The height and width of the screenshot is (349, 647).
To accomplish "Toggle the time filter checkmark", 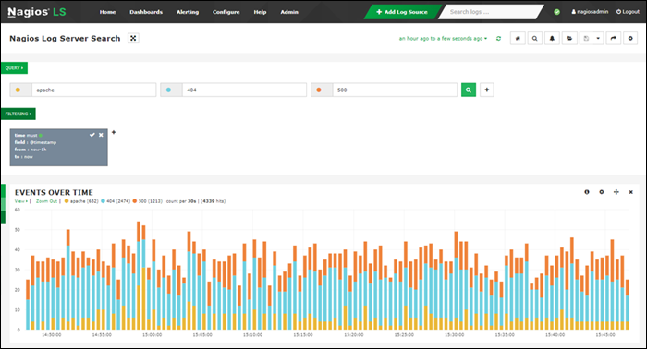I will (92, 135).
